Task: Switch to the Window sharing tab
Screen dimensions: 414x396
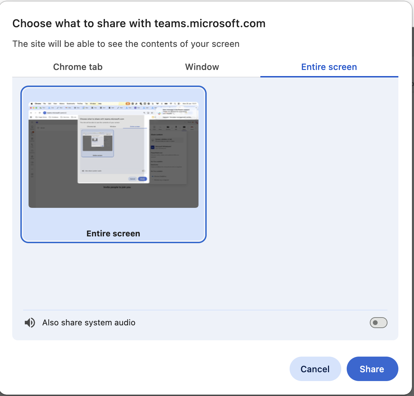Action: (202, 67)
